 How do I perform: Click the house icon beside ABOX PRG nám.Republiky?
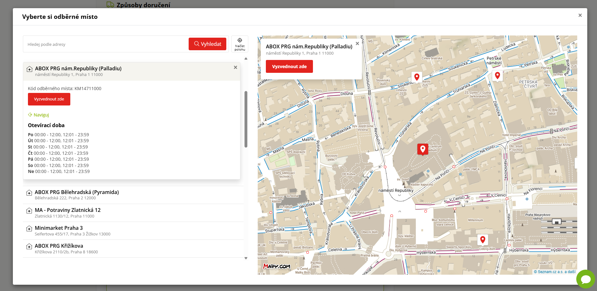[30, 69]
